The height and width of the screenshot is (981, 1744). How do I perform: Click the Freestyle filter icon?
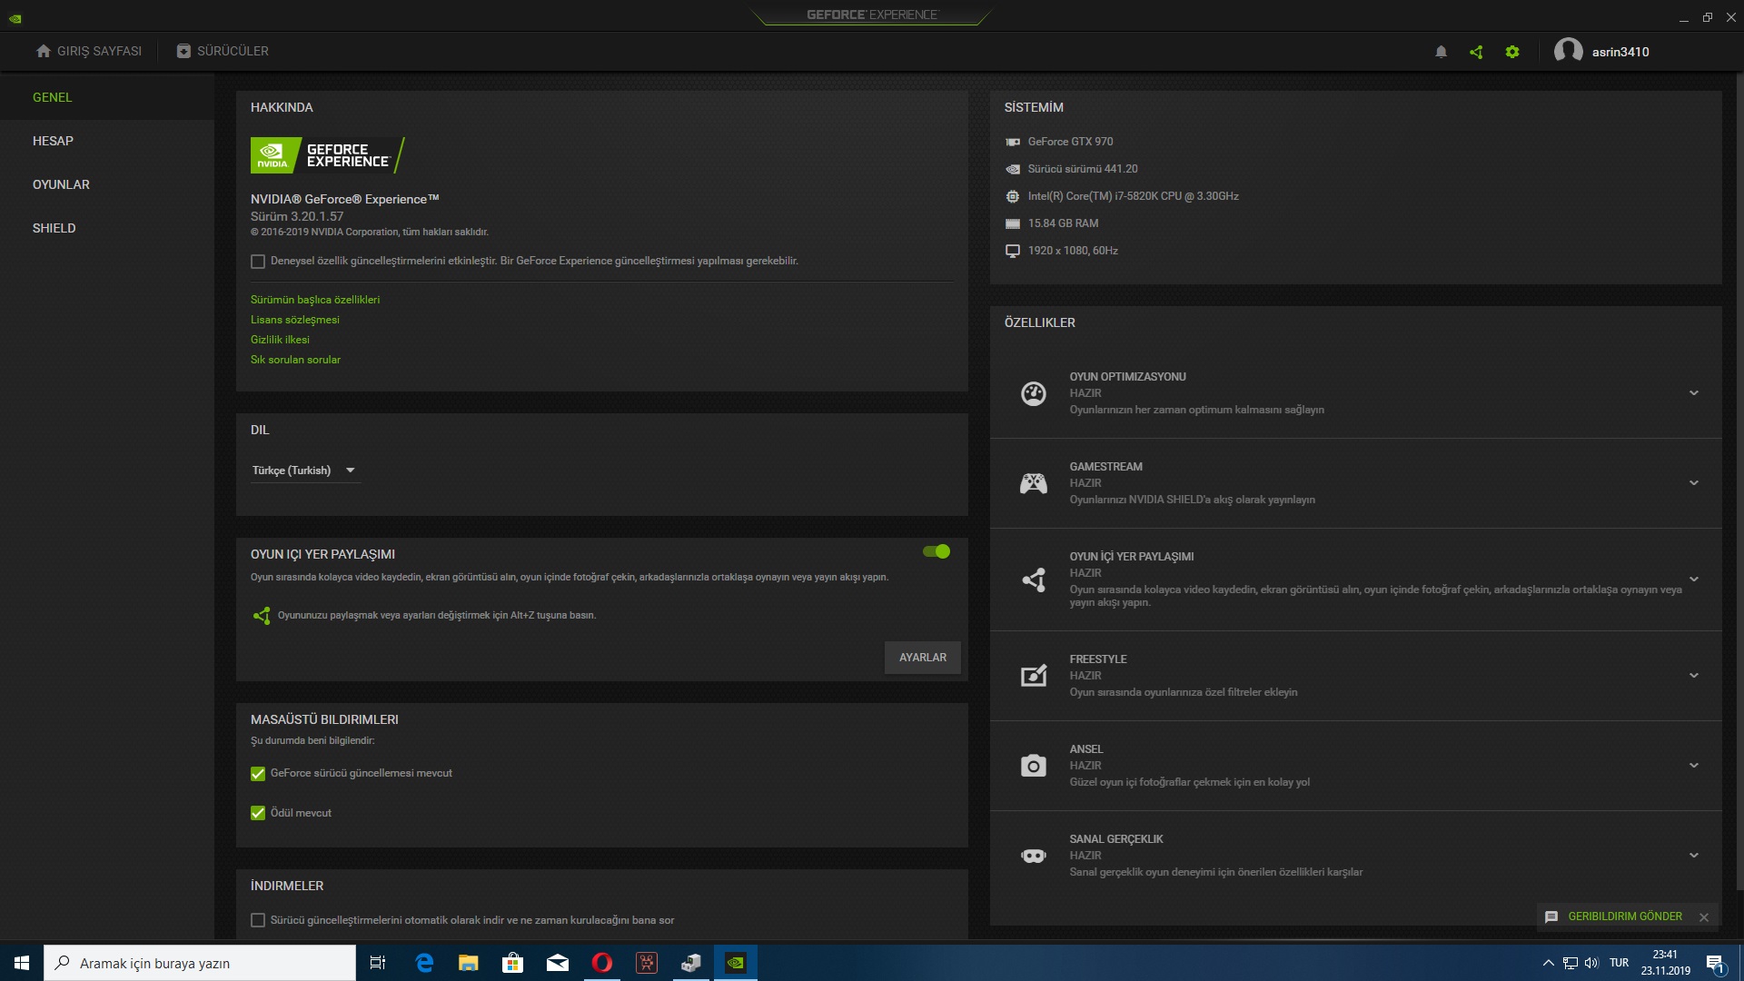pos(1033,676)
